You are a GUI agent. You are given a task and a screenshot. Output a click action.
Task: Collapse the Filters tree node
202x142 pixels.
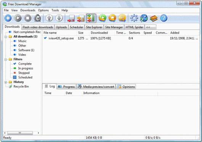click(x=6, y=59)
